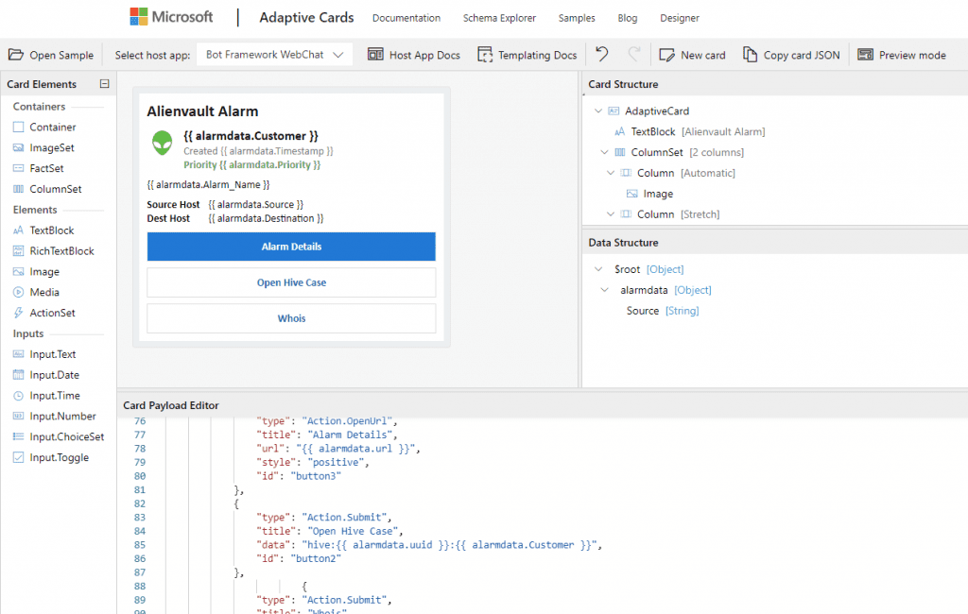Select the ActionSet element icon
This screenshot has width=968, height=614.
point(19,313)
